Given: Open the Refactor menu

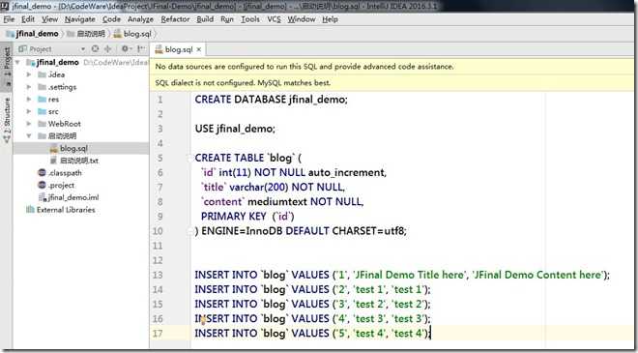Looking at the screenshot, I should [x=175, y=19].
